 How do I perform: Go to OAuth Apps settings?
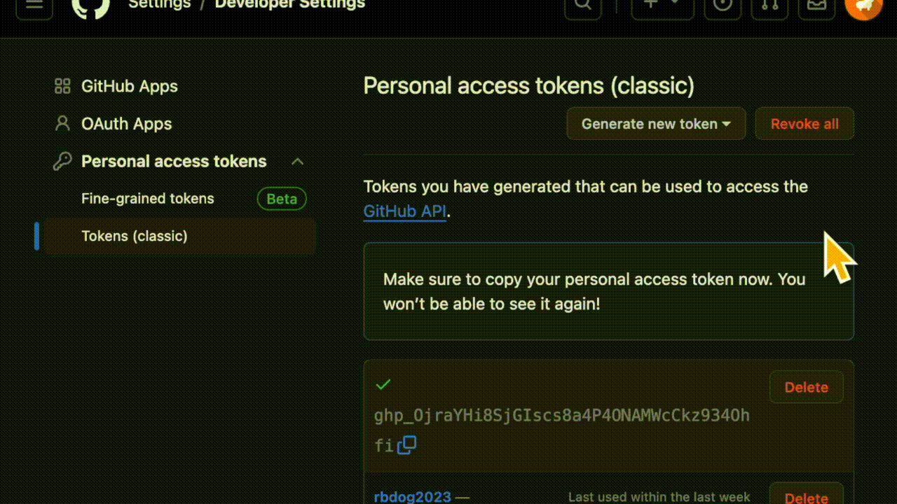coord(126,124)
